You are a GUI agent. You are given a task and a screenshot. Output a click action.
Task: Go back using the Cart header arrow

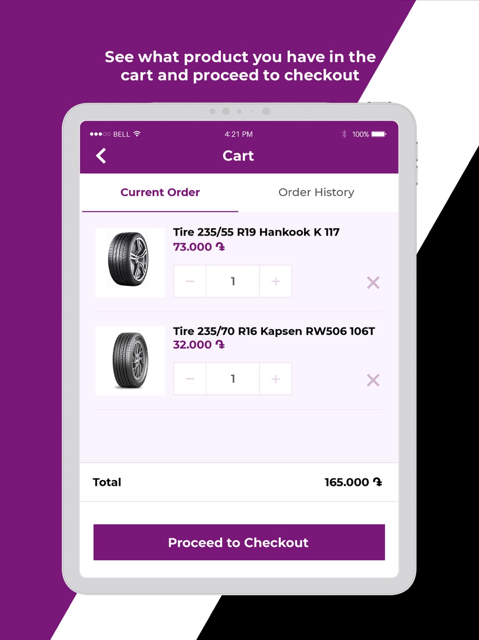click(101, 156)
